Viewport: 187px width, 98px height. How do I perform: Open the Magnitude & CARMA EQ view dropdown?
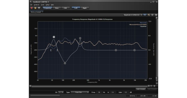click(133, 15)
